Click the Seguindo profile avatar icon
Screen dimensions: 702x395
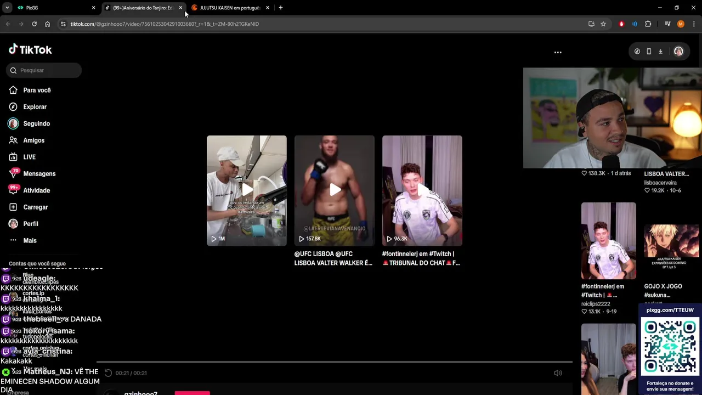(x=13, y=123)
